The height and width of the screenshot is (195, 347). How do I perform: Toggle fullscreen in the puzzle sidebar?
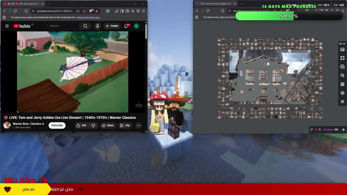tap(342, 58)
